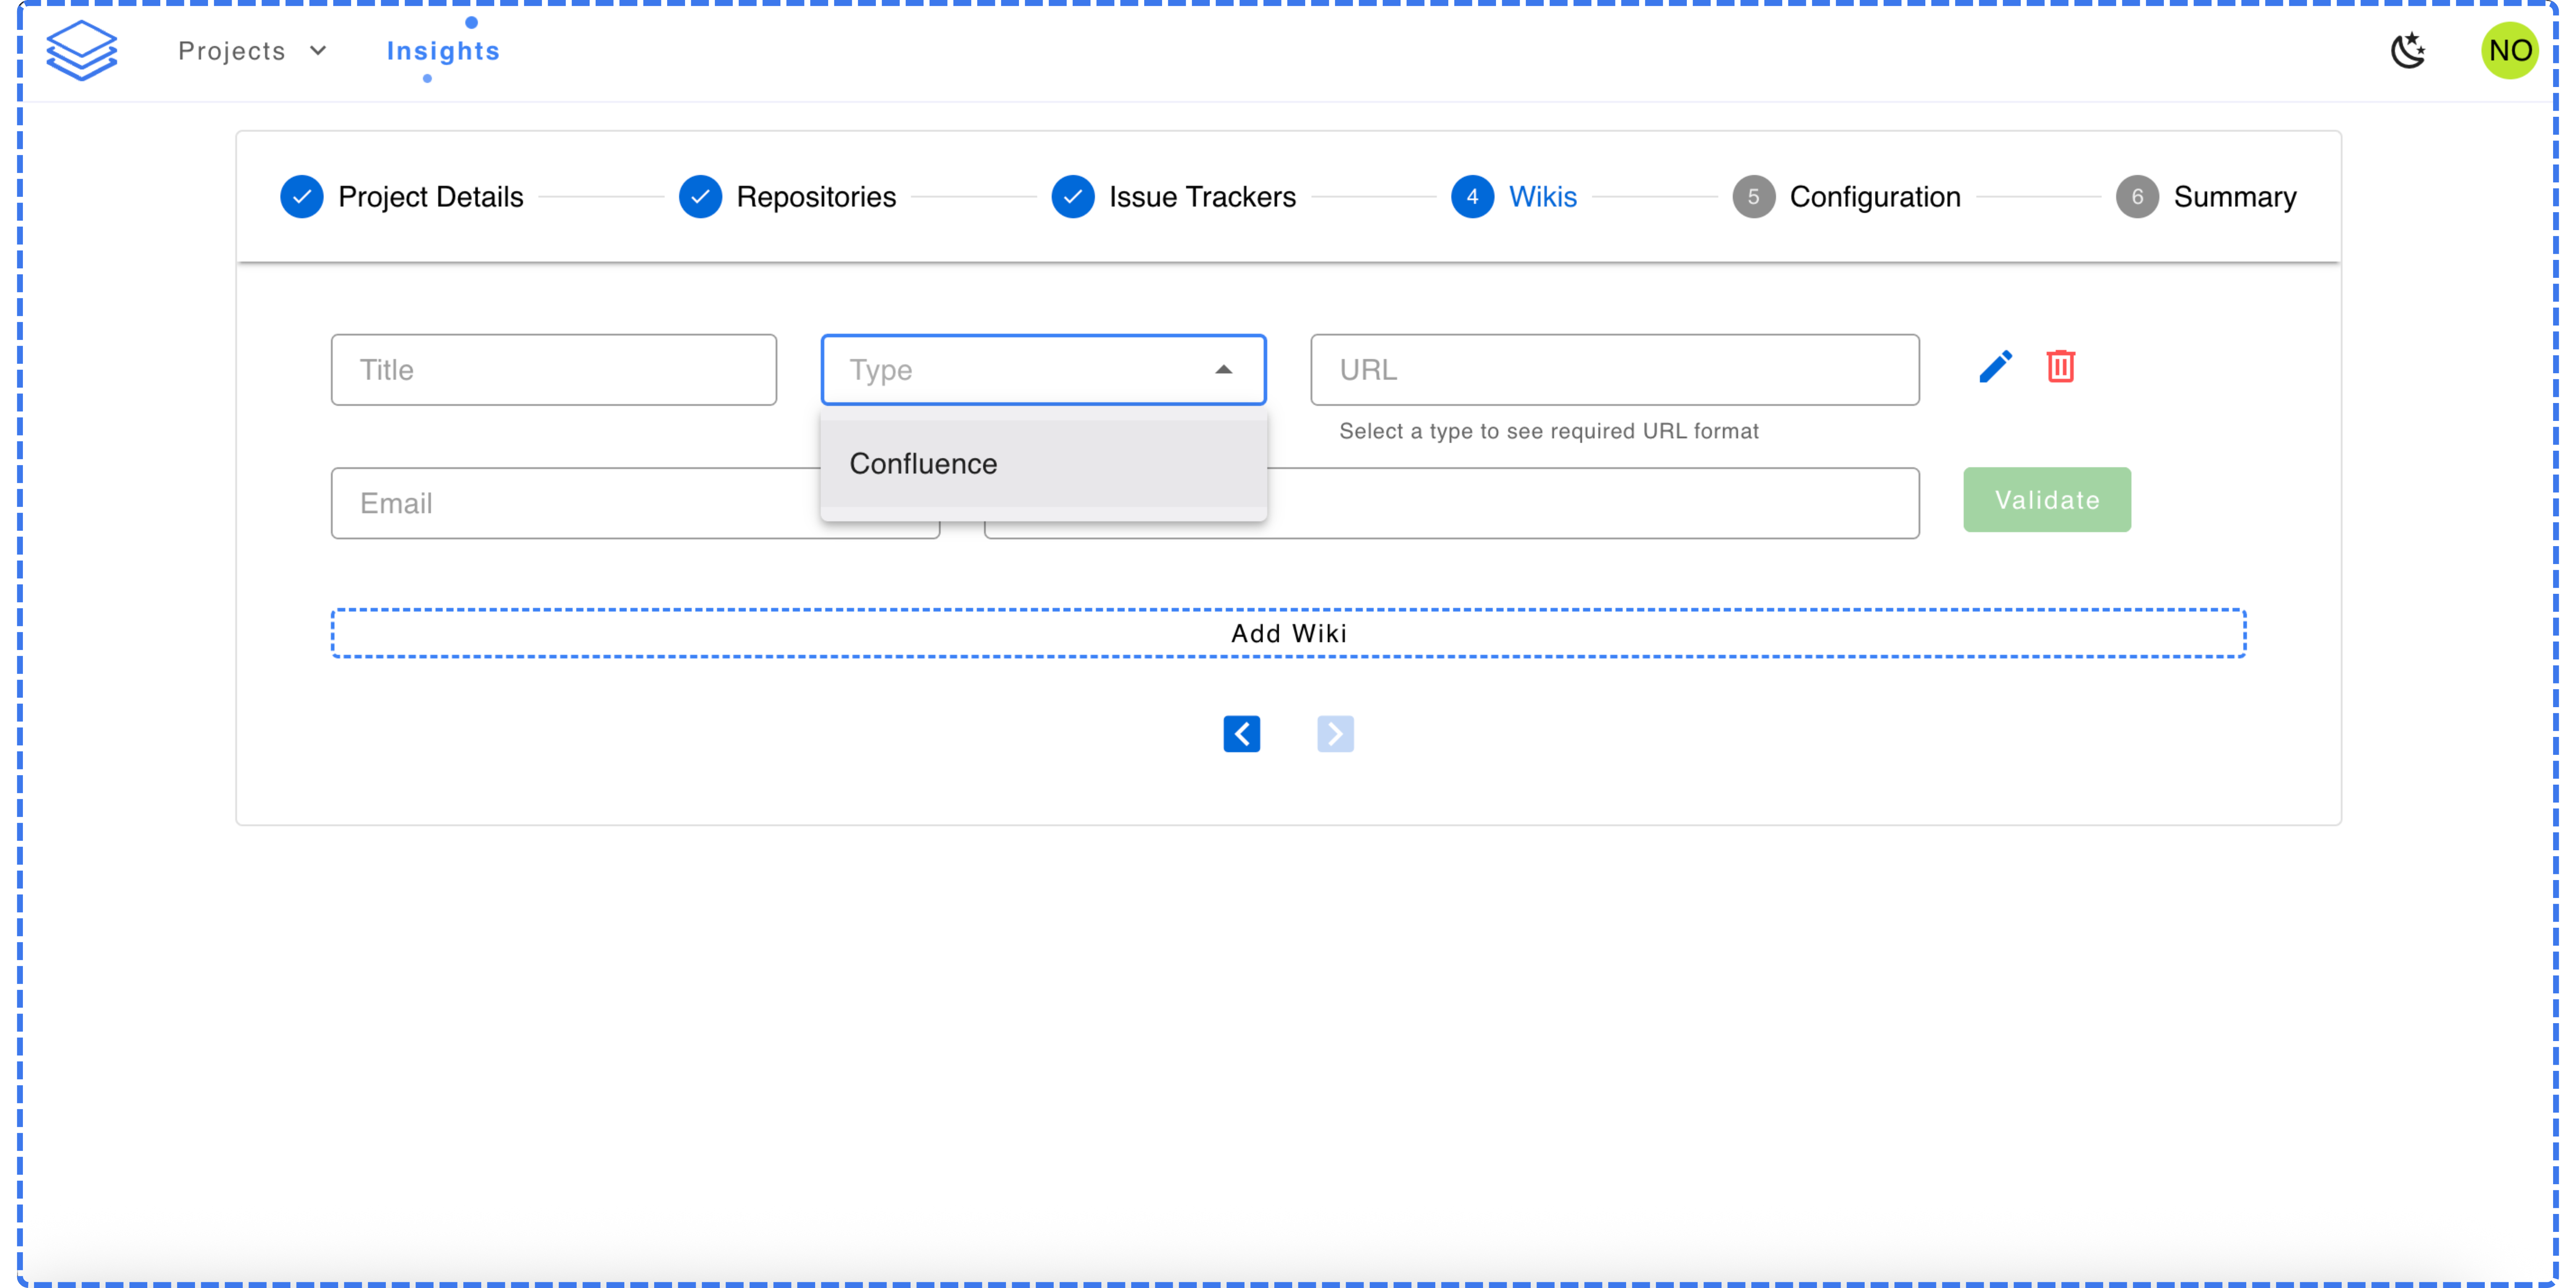
Task: Click Issue Trackers step checkmark circle
Action: pos(1073,197)
